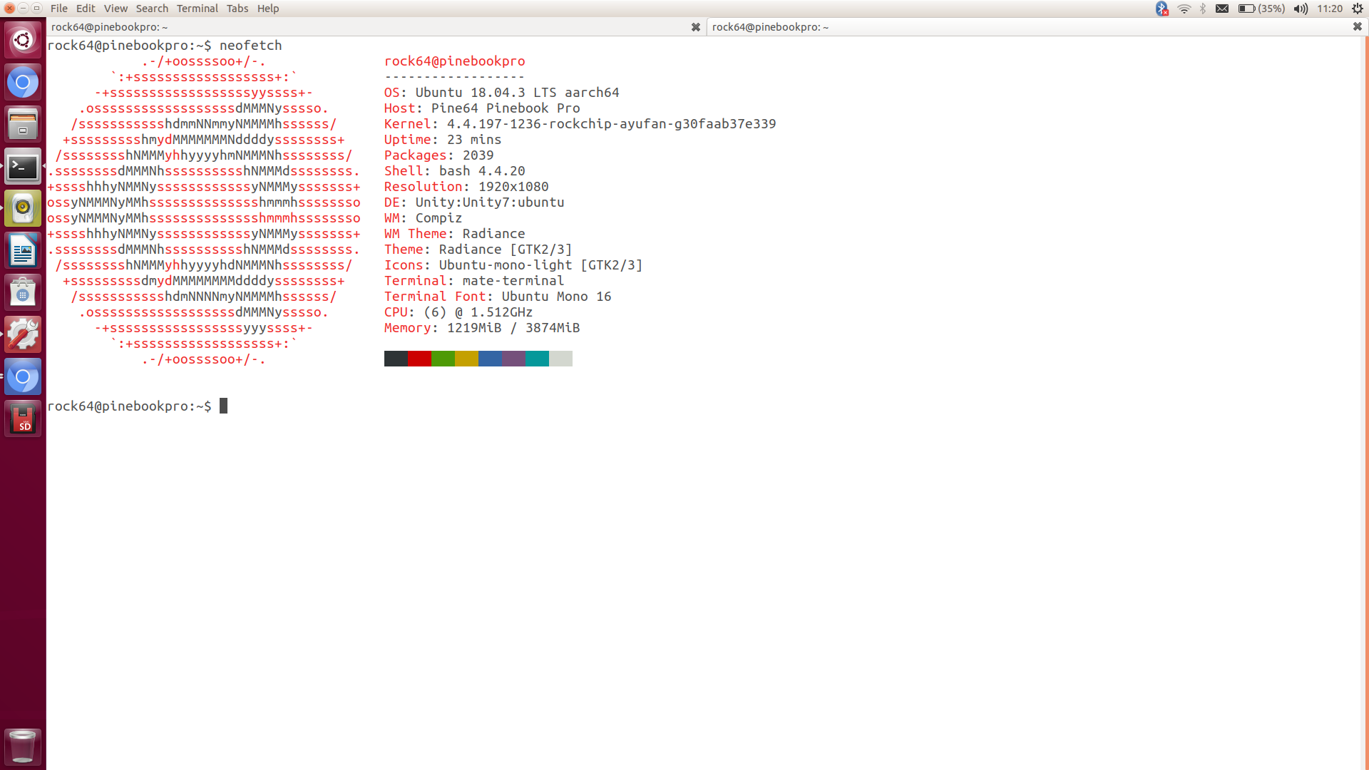Open the red SD card writer icon
Viewport: 1369px width, 770px height.
coord(23,419)
